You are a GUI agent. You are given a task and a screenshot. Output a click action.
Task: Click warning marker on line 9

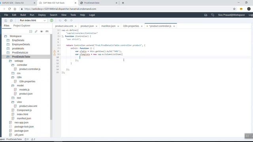(x=55, y=54)
